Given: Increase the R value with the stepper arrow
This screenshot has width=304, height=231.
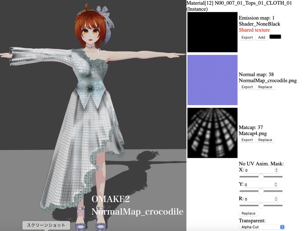Looking at the screenshot, I should [276, 197].
